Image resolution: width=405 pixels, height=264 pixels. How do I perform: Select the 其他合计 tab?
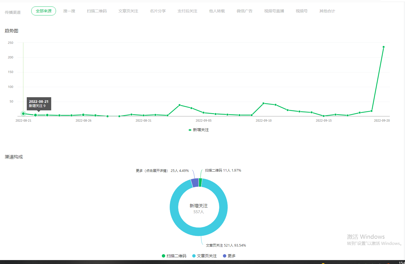coord(327,11)
